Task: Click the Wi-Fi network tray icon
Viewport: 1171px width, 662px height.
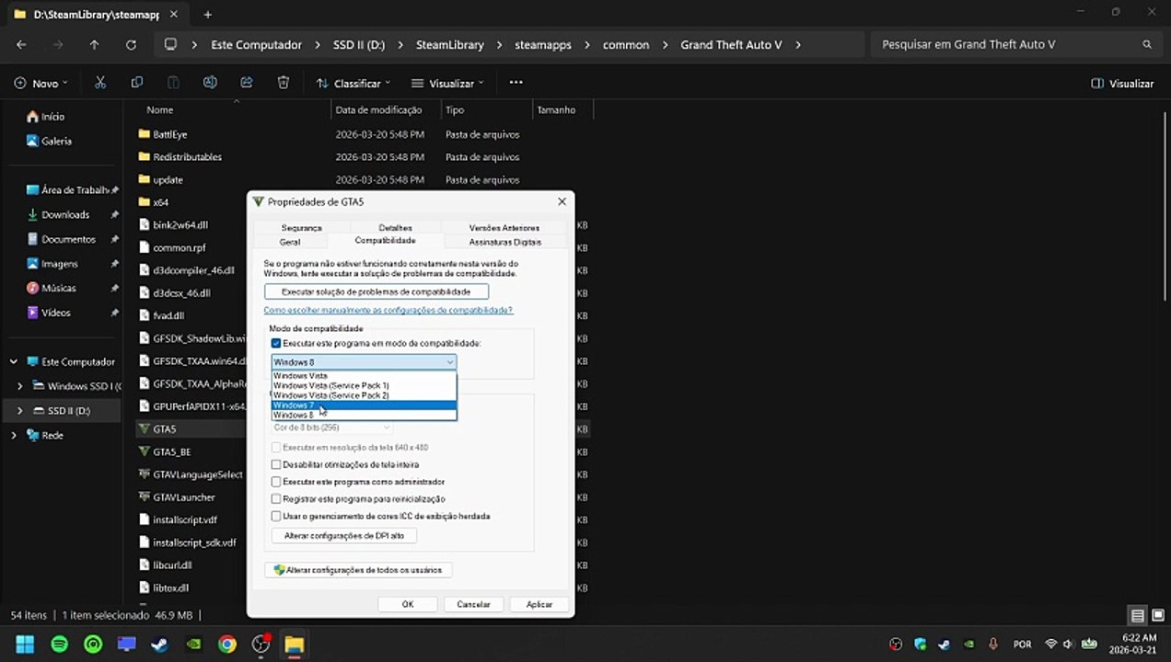Action: 1051,645
